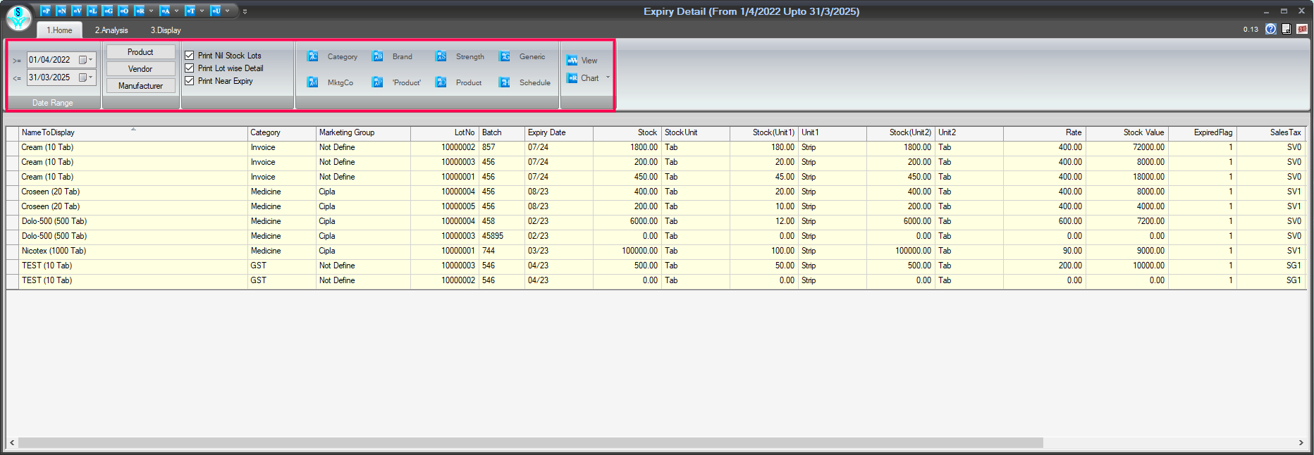Open the blue help question mark icon
Viewport: 1314px width, 455px height.
pos(1270,29)
